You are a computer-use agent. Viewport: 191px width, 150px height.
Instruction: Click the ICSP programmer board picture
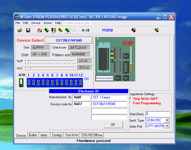click(x=115, y=59)
